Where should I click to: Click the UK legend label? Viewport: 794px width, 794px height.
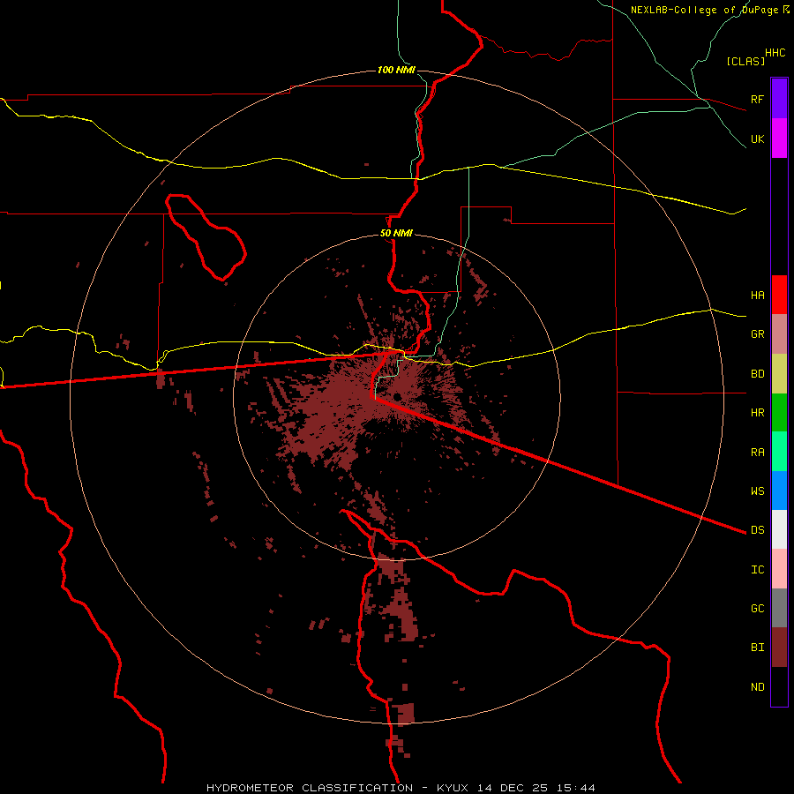coord(757,139)
